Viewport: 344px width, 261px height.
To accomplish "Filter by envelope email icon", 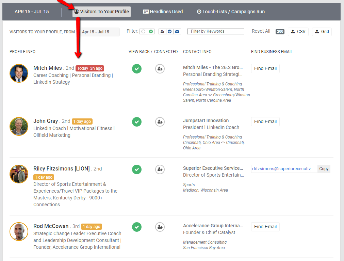I will (177, 31).
